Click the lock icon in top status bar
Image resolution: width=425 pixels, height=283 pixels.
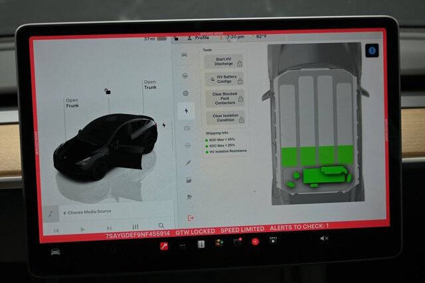(177, 38)
